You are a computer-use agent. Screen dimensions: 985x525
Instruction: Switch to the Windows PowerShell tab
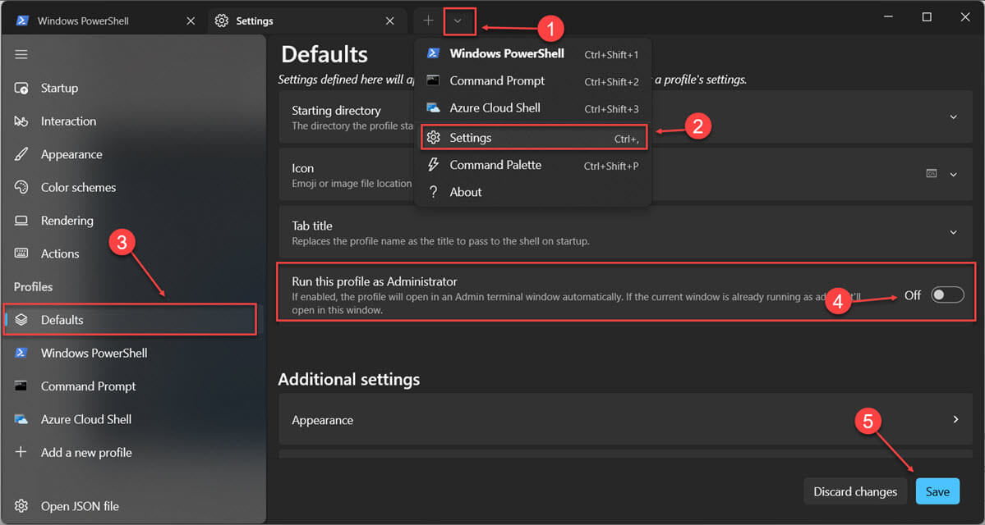[104, 21]
